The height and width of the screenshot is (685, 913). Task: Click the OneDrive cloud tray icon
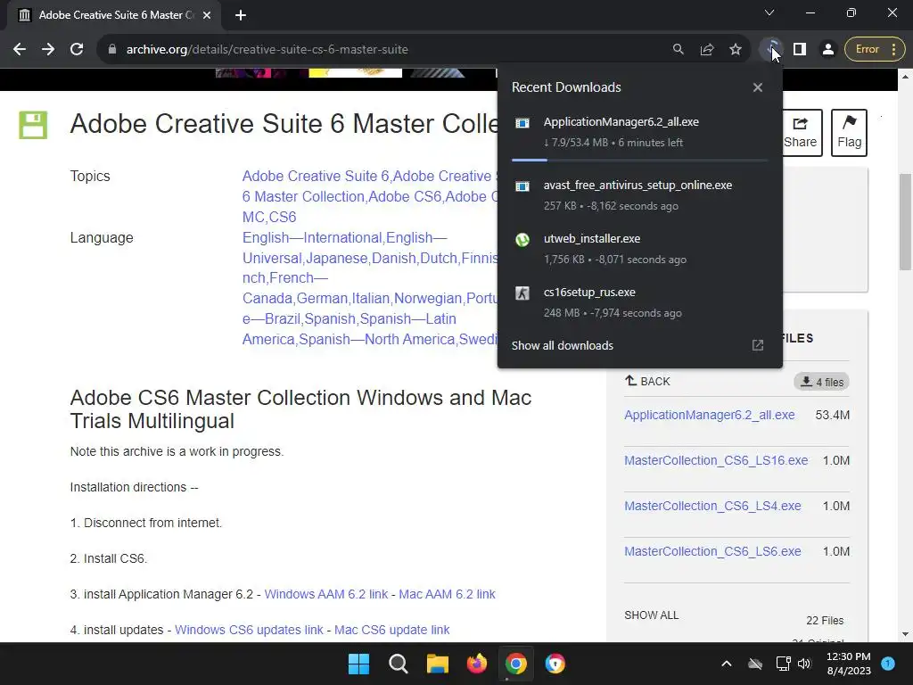tap(755, 664)
